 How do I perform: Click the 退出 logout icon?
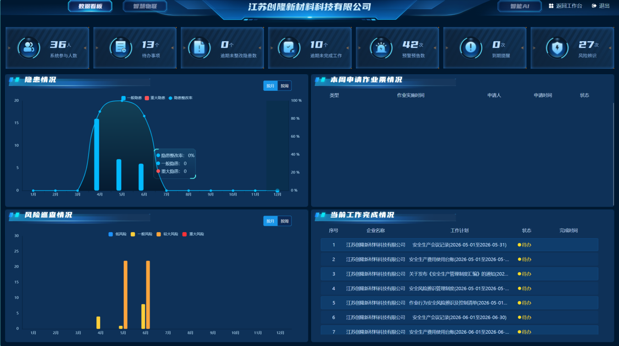point(594,6)
